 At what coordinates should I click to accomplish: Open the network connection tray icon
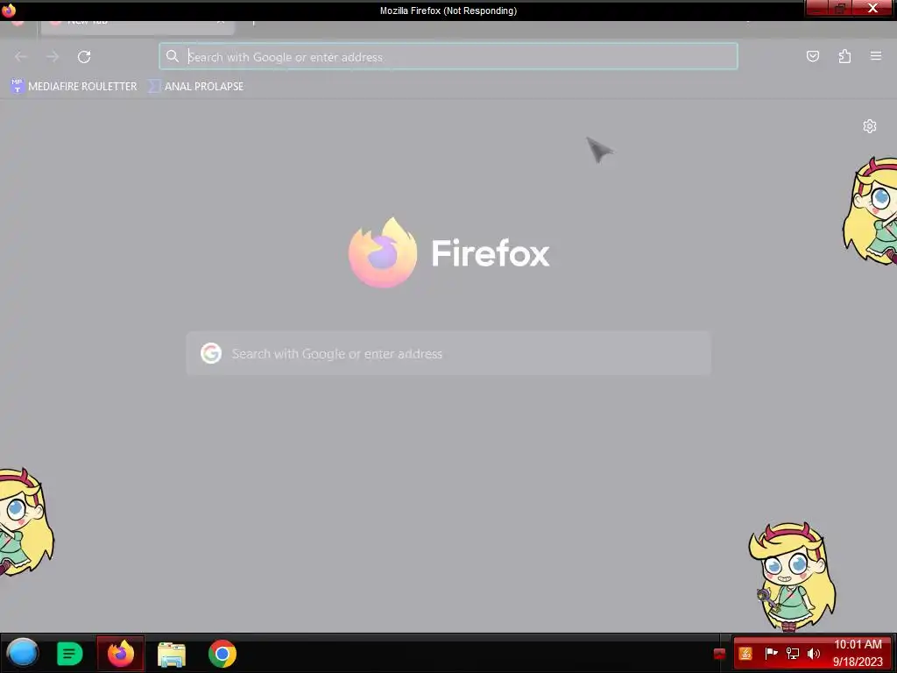pos(792,653)
